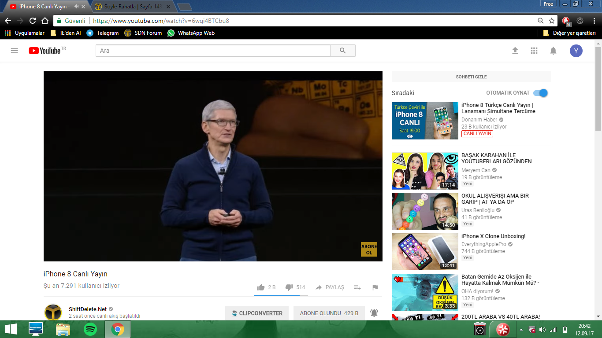602x338 pixels.
Task: Open BAŞAK KARAHAN video thumbnail
Action: pos(425,171)
